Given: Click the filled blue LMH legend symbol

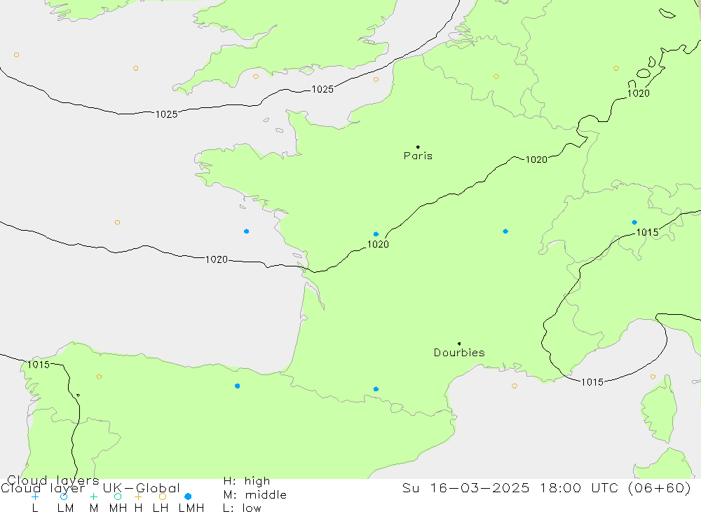Looking at the screenshot, I should (x=188, y=496).
